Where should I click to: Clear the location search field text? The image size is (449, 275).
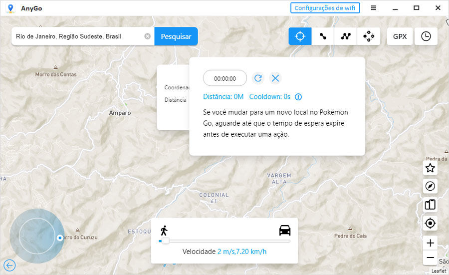148,36
